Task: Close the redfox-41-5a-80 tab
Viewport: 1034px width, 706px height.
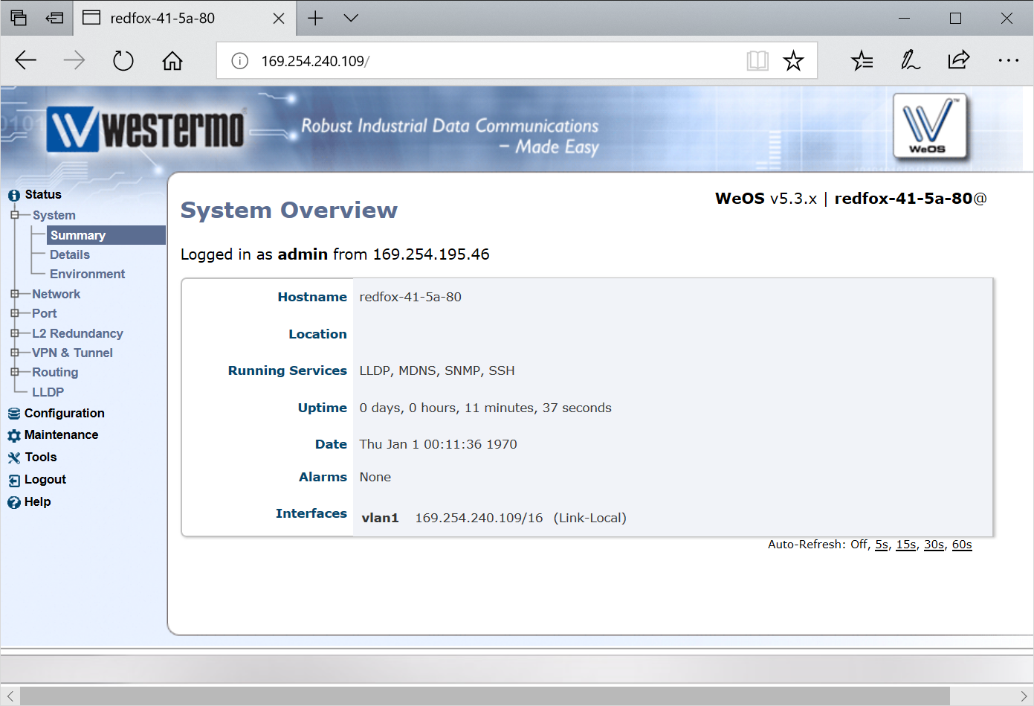Action: pyautogui.click(x=279, y=18)
